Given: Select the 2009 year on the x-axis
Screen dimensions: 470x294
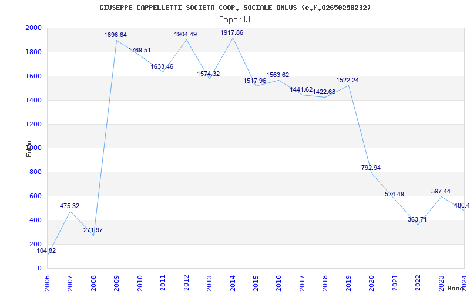Looking at the screenshot, I should (117, 282).
